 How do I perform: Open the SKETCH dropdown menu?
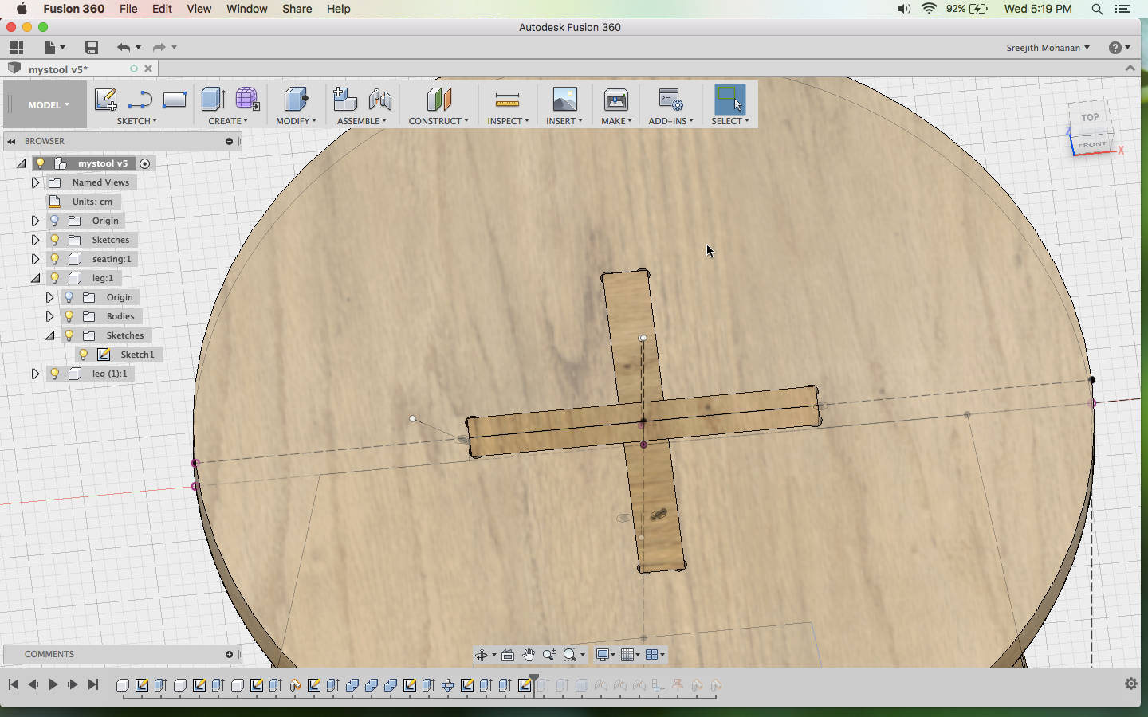click(x=137, y=121)
